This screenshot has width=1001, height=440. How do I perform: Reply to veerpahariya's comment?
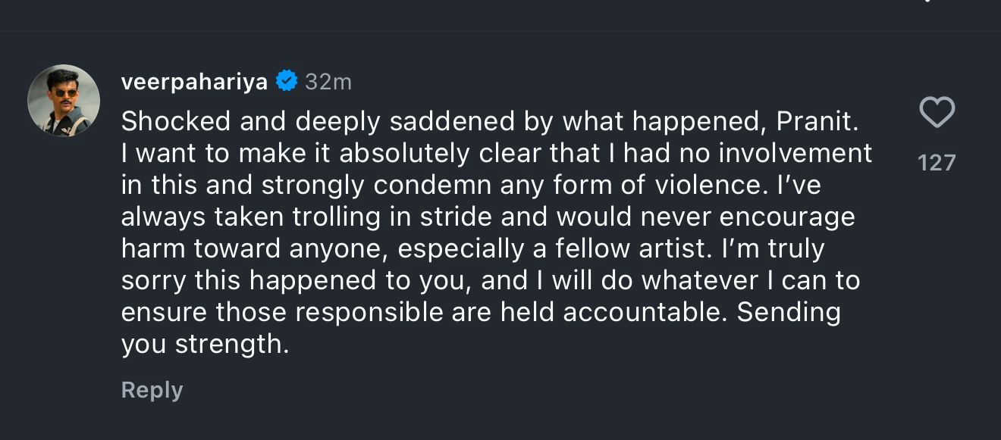[x=152, y=390]
